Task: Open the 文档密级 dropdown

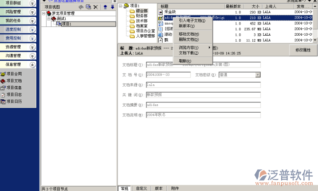Action: (x=258, y=75)
